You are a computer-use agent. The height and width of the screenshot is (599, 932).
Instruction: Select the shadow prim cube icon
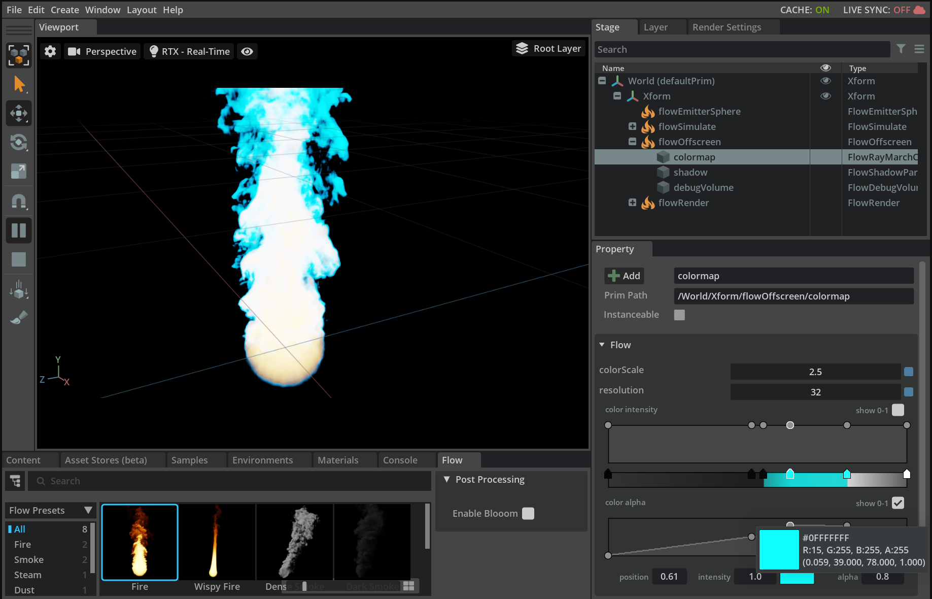tap(663, 172)
